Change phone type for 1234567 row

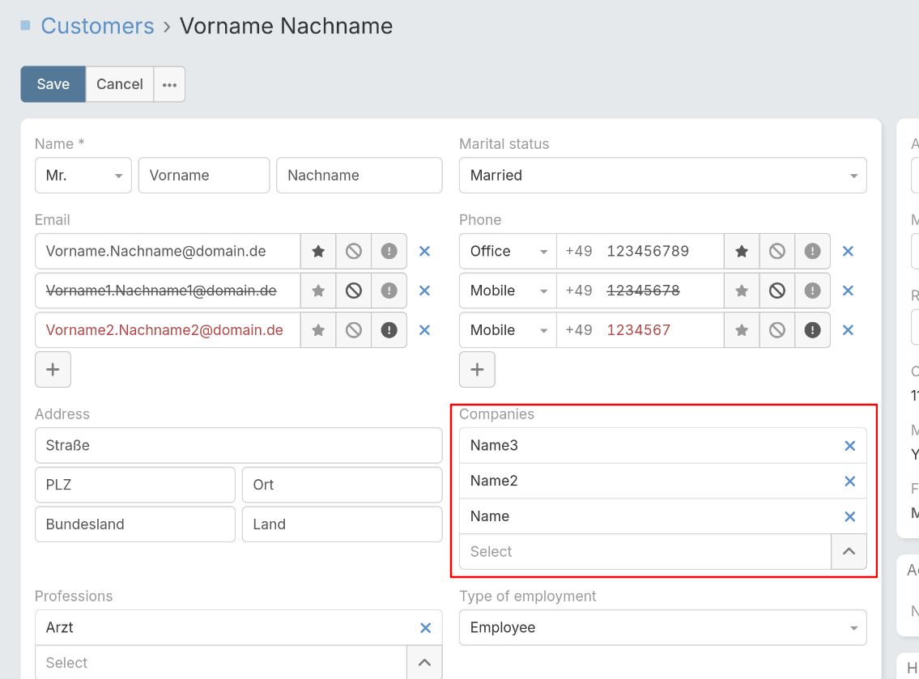pos(508,330)
